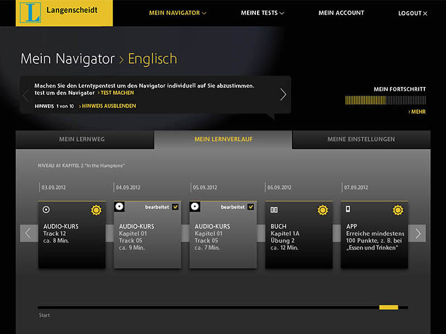Click the book icon on Buch card
Screen dimensions: 446x334
click(x=274, y=210)
